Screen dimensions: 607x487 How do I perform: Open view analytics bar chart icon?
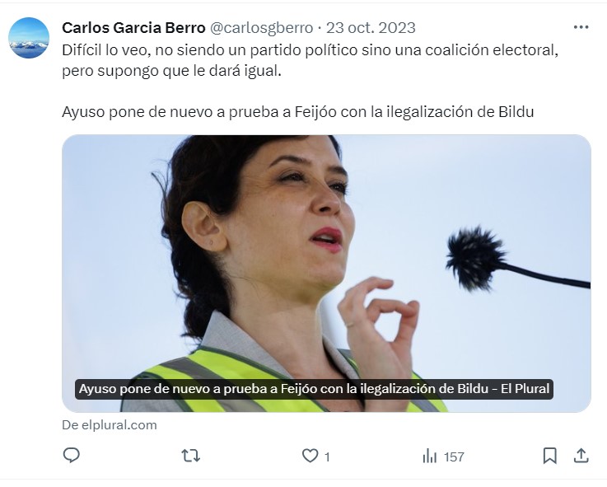[429, 456]
